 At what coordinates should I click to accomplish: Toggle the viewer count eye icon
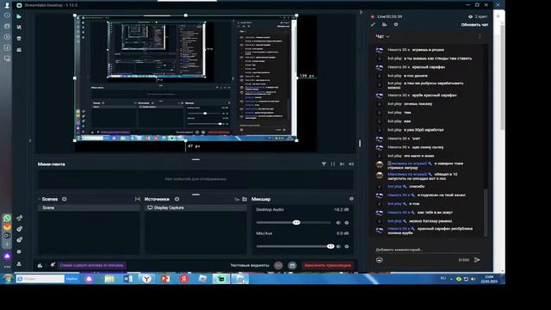coord(471,16)
